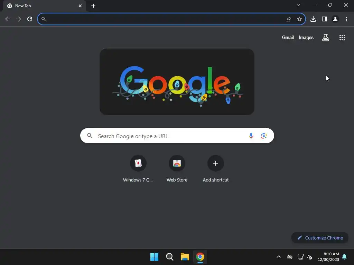Open taskbar search
This screenshot has width=354, height=265.
pos(169,257)
